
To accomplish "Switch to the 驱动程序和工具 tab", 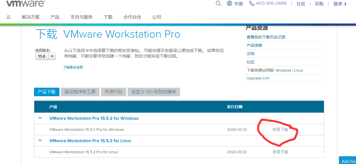I will (80, 92).
